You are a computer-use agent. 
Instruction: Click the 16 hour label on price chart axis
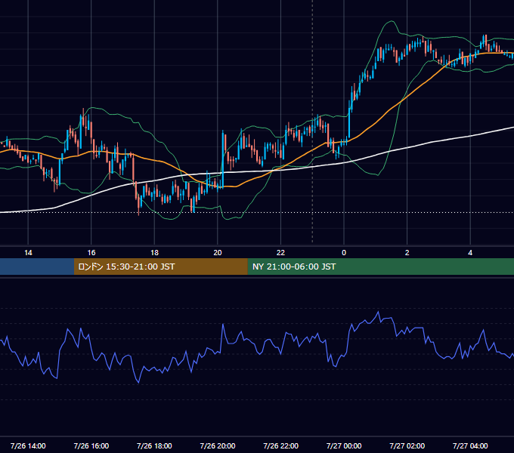pos(91,253)
